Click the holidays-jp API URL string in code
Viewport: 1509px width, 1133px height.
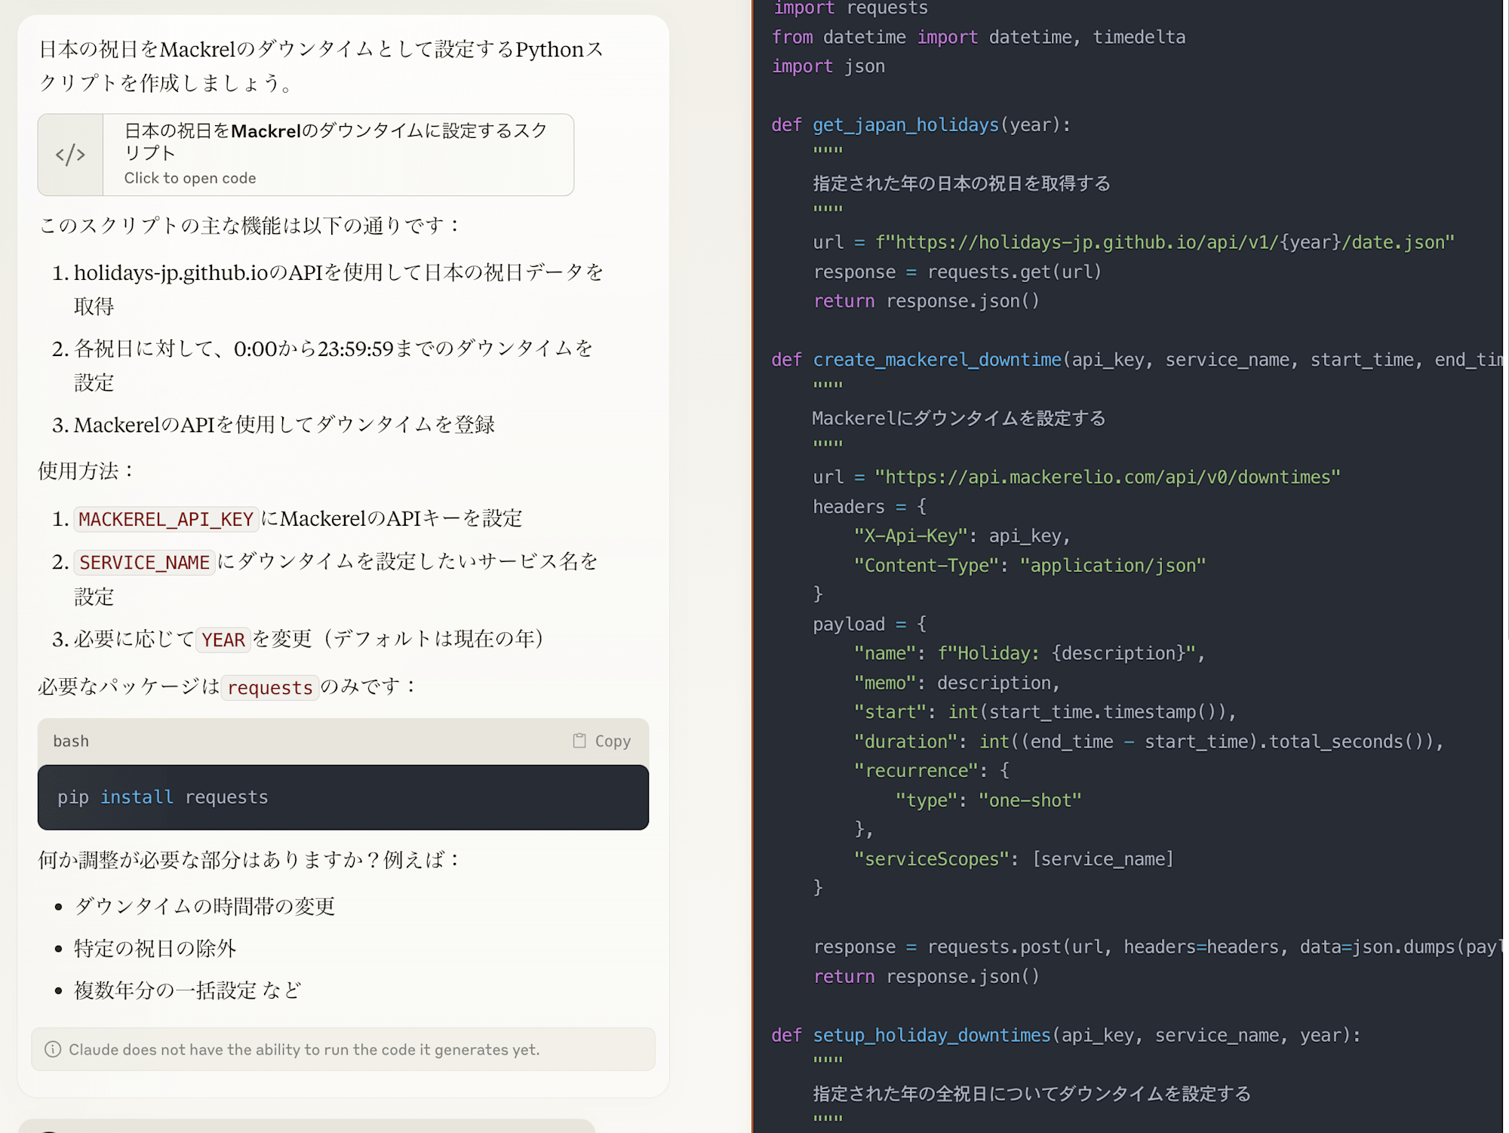(x=1164, y=242)
